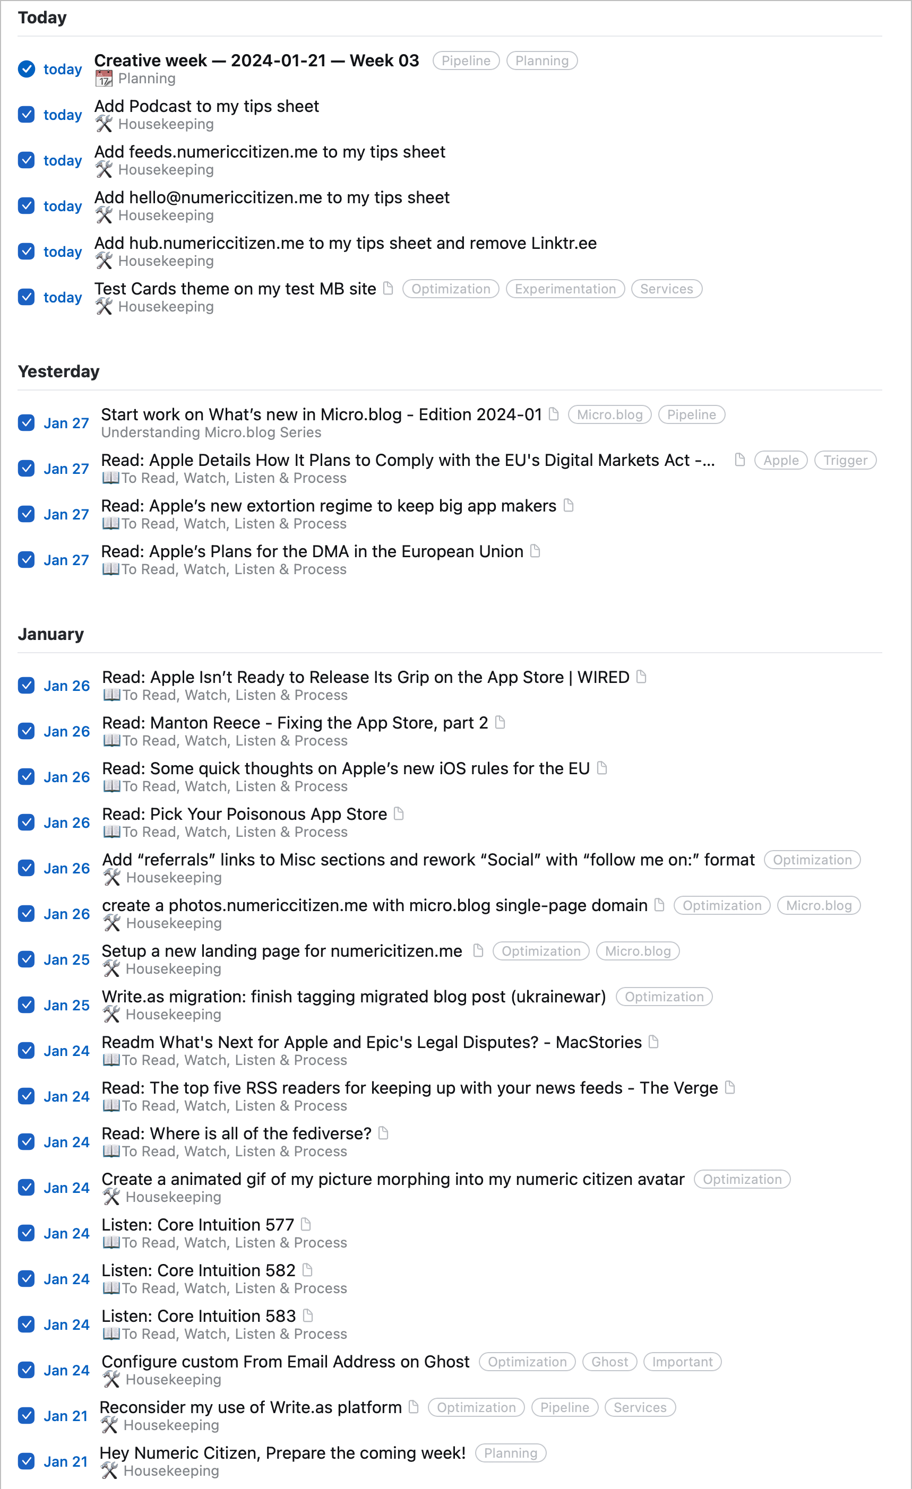912x1489 pixels.
Task: Click 'To Read, Watch, Listen & Process' under Core Intuition 583
Action: 235,1334
